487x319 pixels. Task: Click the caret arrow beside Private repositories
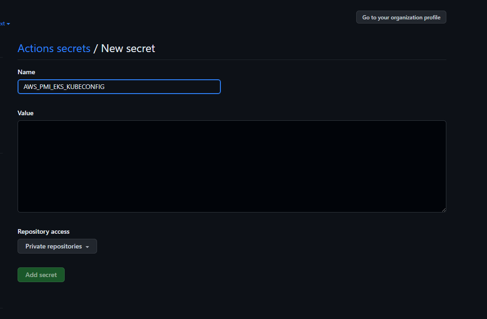coord(87,247)
